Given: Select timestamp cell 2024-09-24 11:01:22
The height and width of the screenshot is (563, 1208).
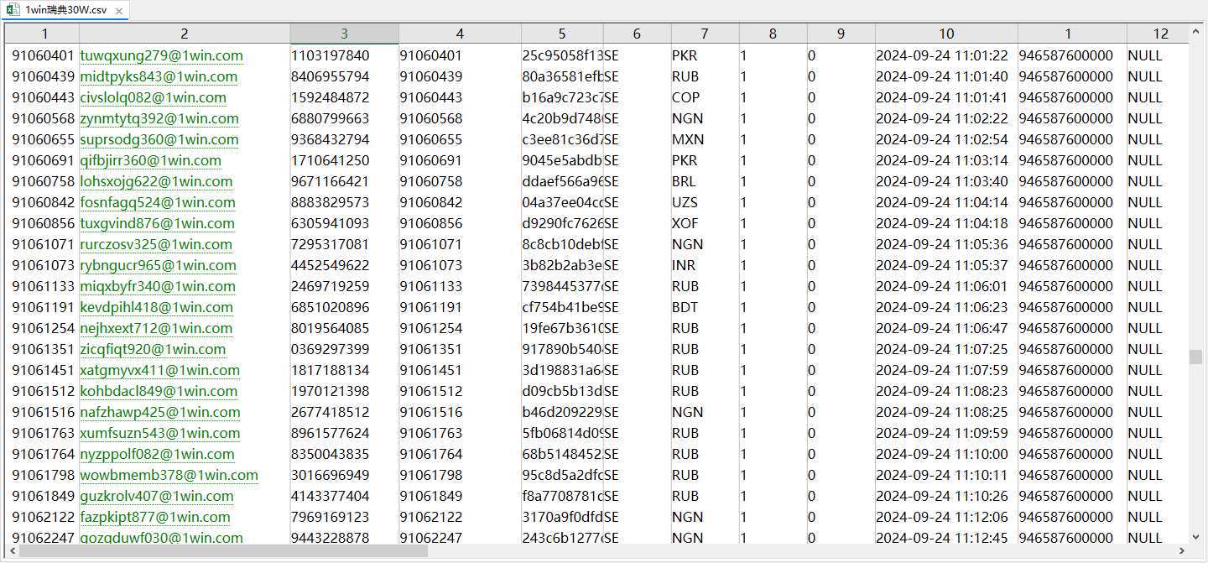Looking at the screenshot, I should click(x=946, y=55).
